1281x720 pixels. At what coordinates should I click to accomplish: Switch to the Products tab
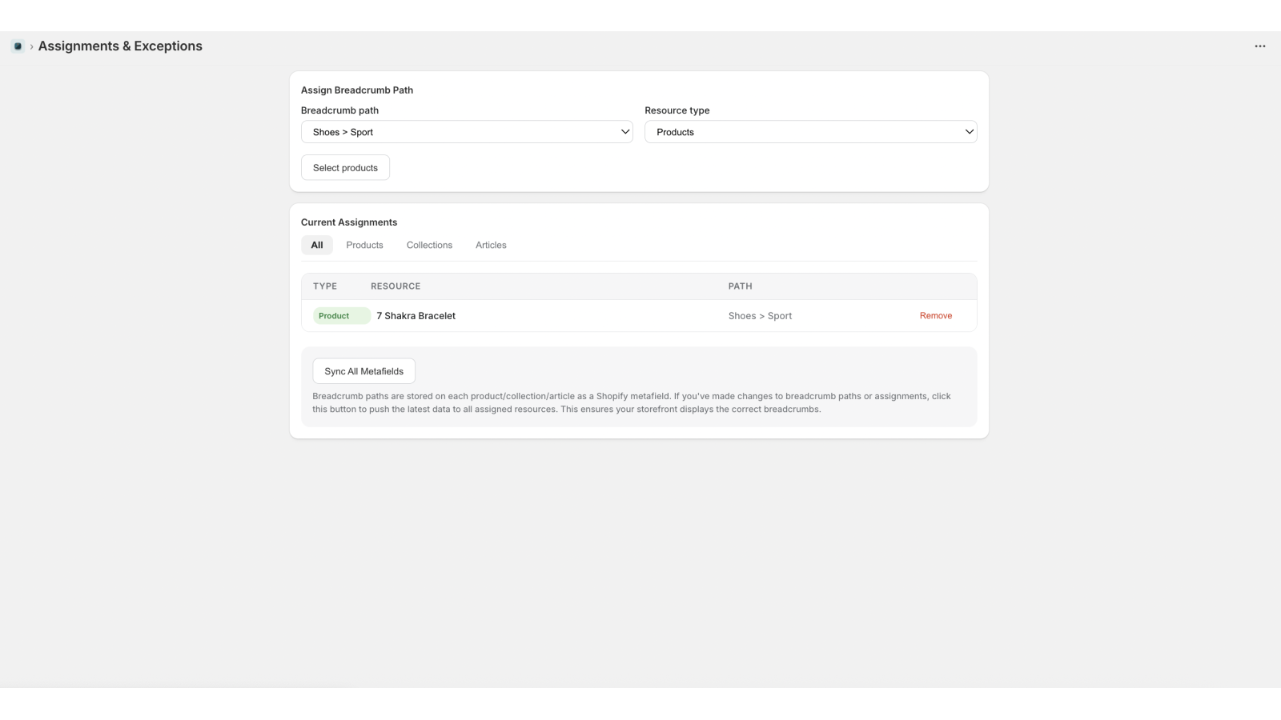point(364,245)
